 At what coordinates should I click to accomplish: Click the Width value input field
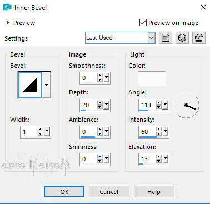click(x=29, y=132)
